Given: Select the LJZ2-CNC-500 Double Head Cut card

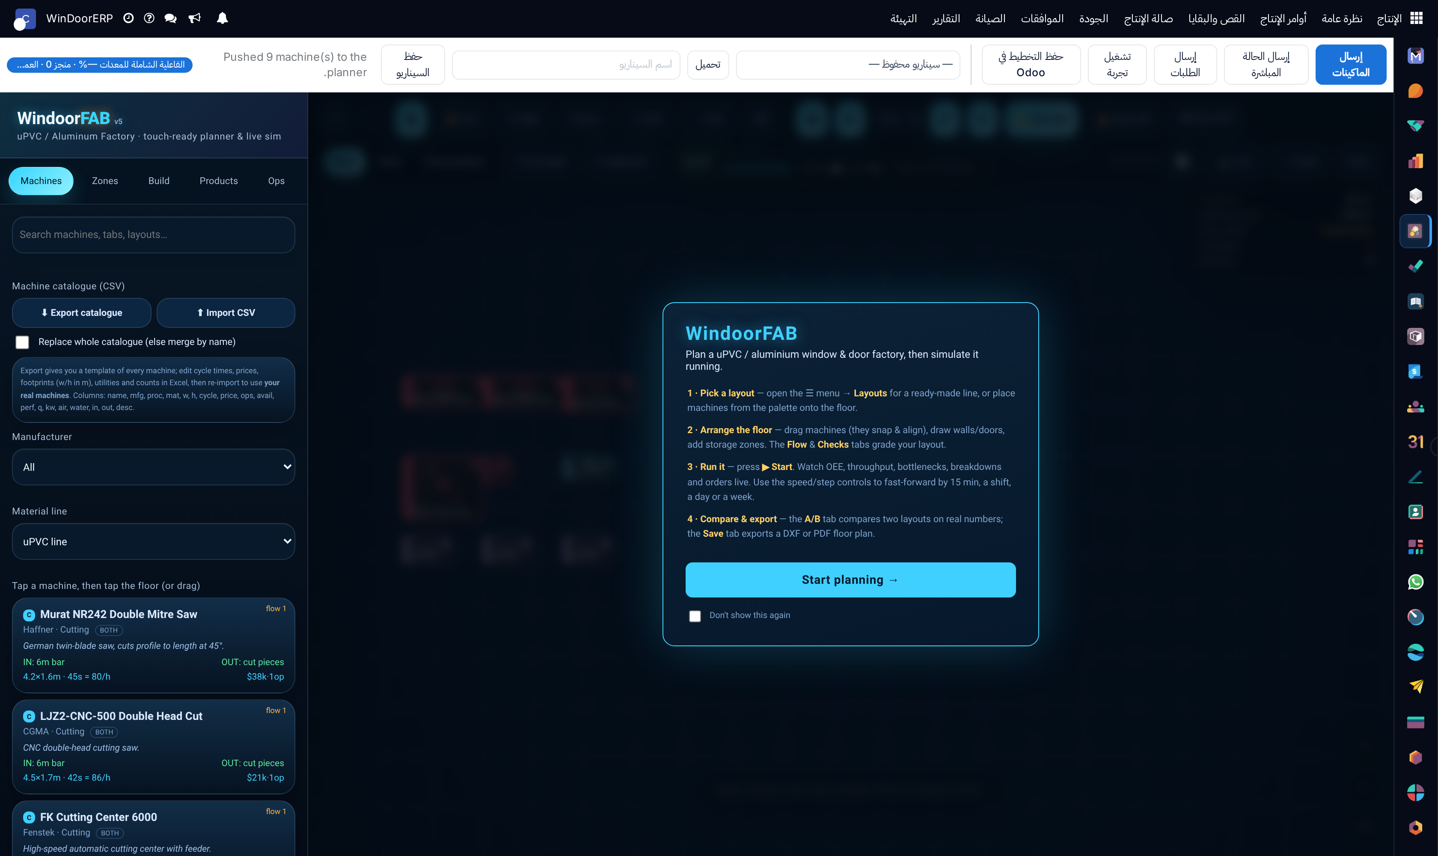Looking at the screenshot, I should click(154, 746).
